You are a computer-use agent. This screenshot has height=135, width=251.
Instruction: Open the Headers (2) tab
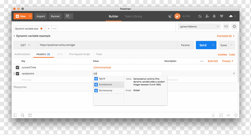(x=43, y=54)
